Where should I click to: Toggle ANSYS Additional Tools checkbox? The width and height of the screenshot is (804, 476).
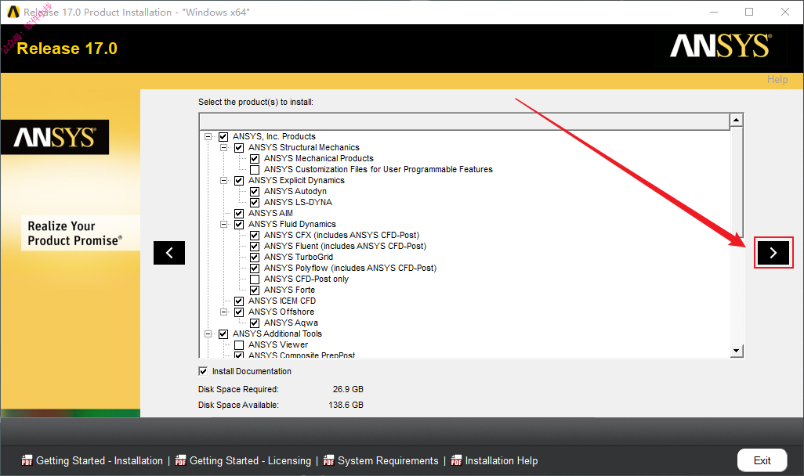(x=223, y=334)
